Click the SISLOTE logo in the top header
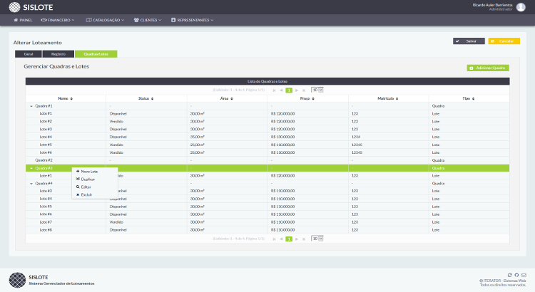The width and height of the screenshot is (535, 292). pyautogui.click(x=31, y=7)
